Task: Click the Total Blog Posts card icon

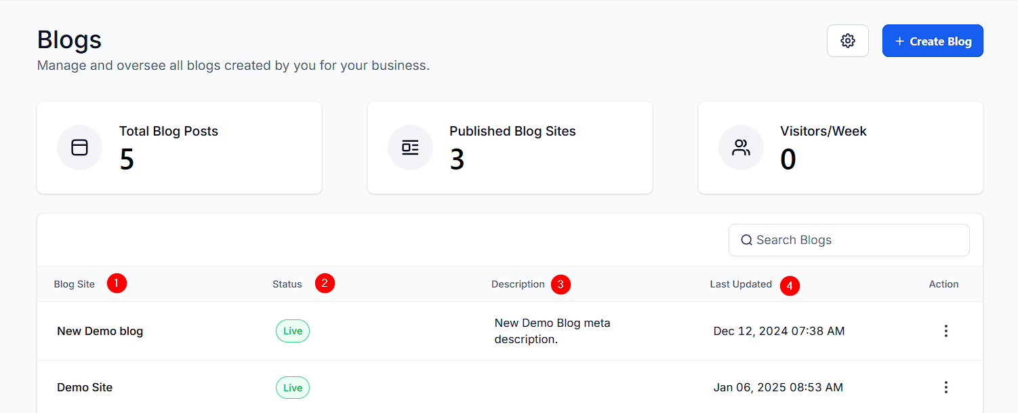Action: pyautogui.click(x=79, y=147)
